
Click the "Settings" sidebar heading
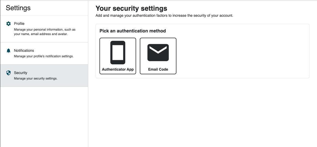coord(18,8)
